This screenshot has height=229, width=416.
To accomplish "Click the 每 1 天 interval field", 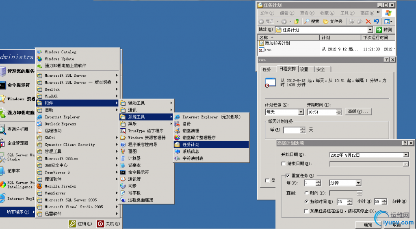I will [x=294, y=130].
